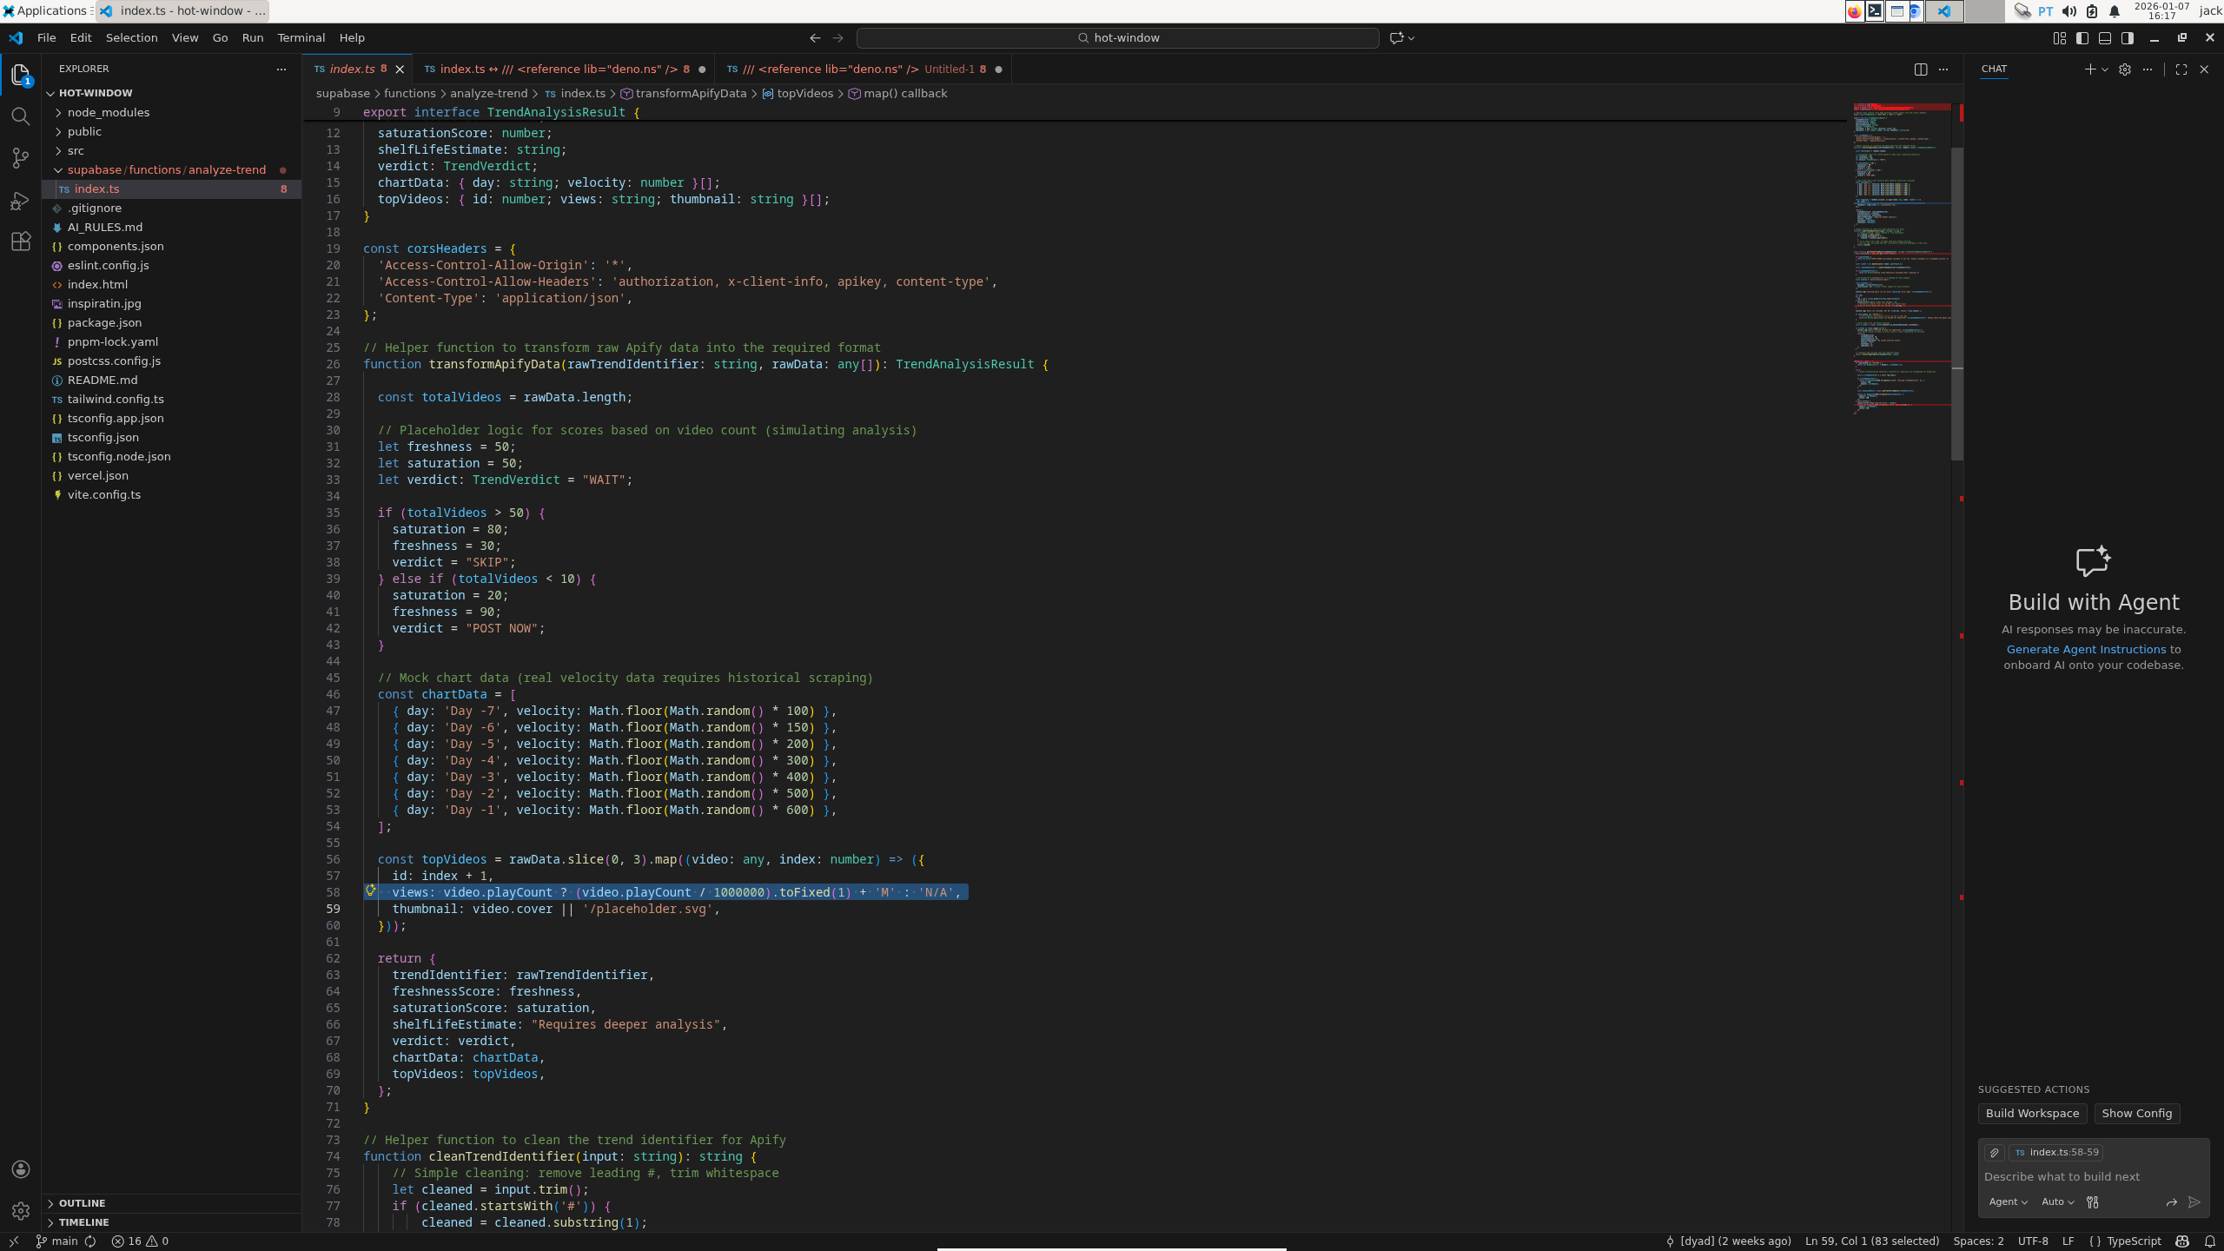Open the Selection menu

[x=131, y=37]
